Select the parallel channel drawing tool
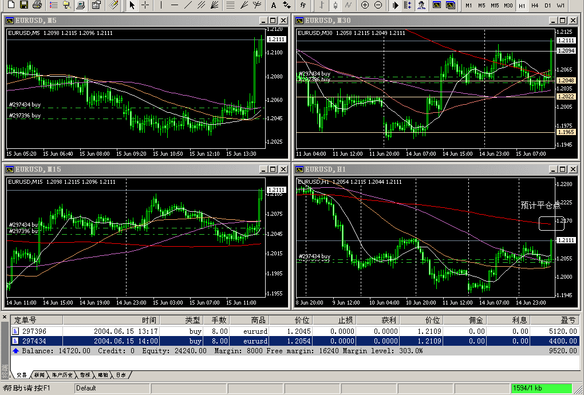The height and width of the screenshot is (395, 584). (x=201, y=5)
